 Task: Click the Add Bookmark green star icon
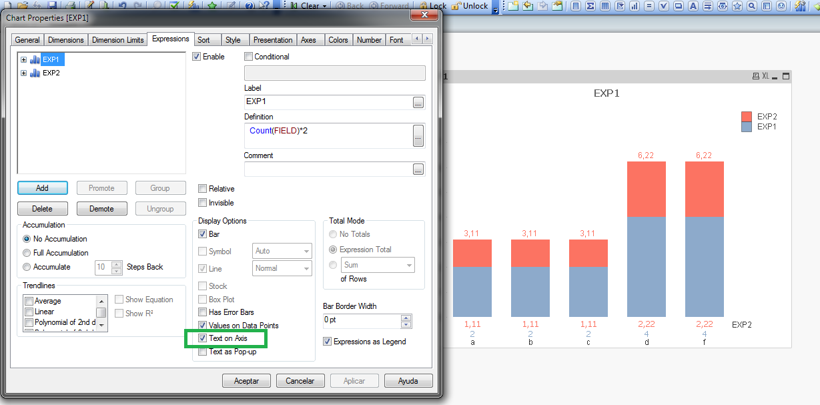coord(212,5)
